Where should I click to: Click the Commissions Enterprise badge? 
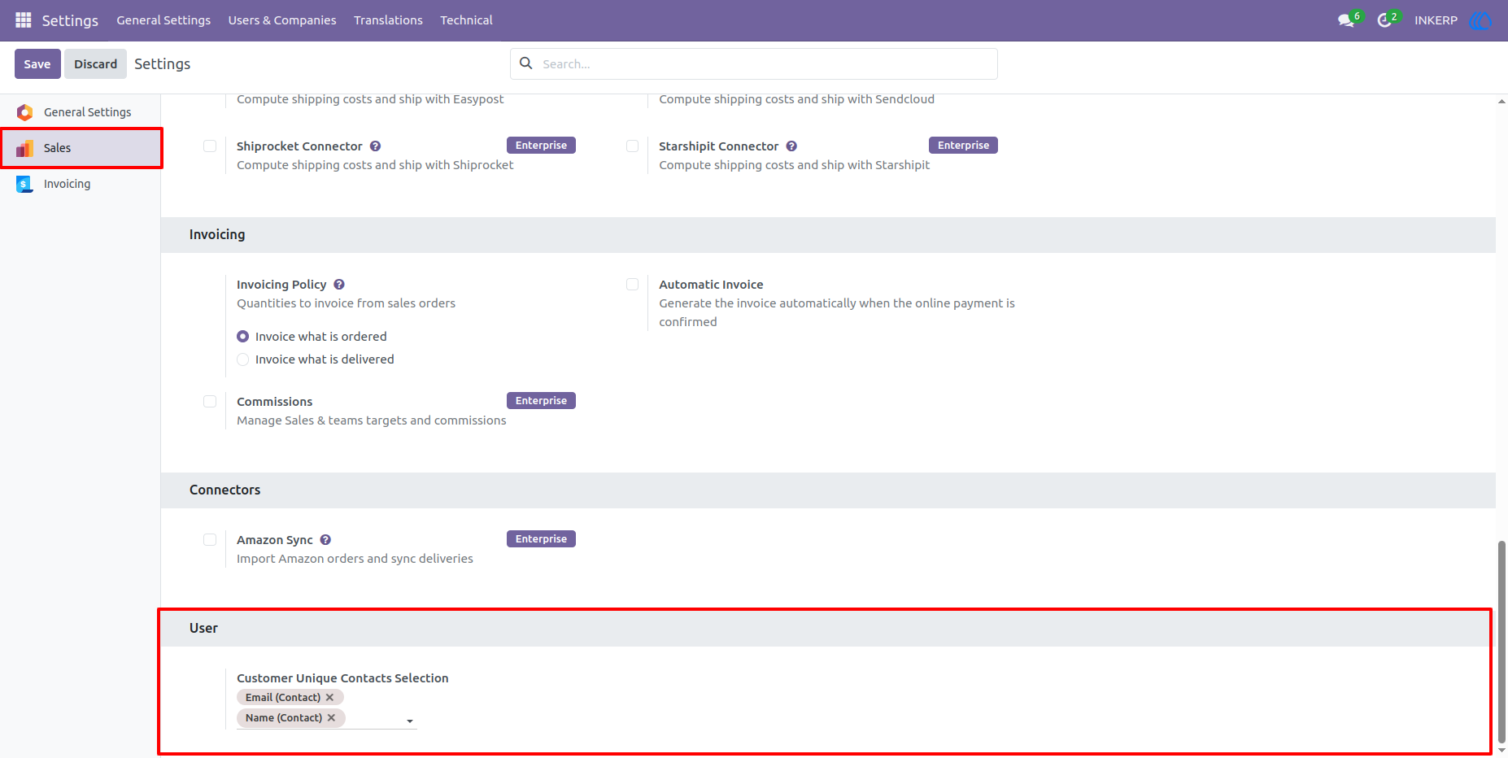541,401
